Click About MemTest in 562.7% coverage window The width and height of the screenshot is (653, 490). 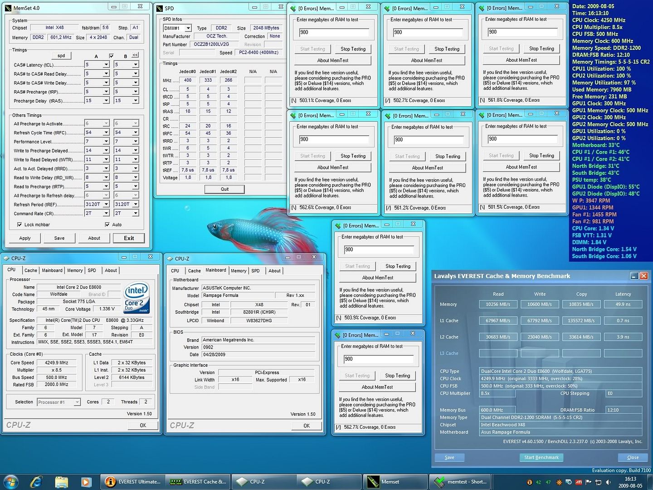coord(377,387)
